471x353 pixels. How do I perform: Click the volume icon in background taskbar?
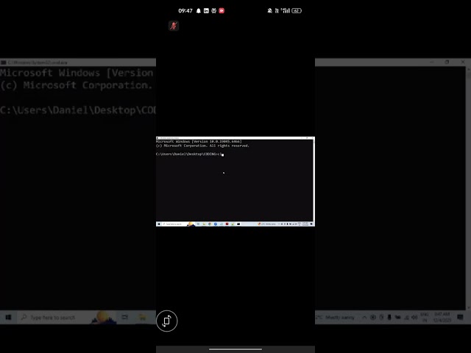415,317
